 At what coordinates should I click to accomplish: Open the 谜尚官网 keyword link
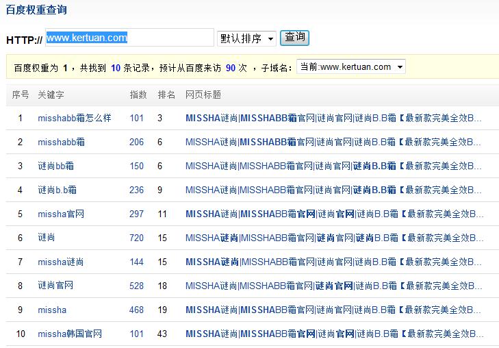pyautogui.click(x=55, y=286)
